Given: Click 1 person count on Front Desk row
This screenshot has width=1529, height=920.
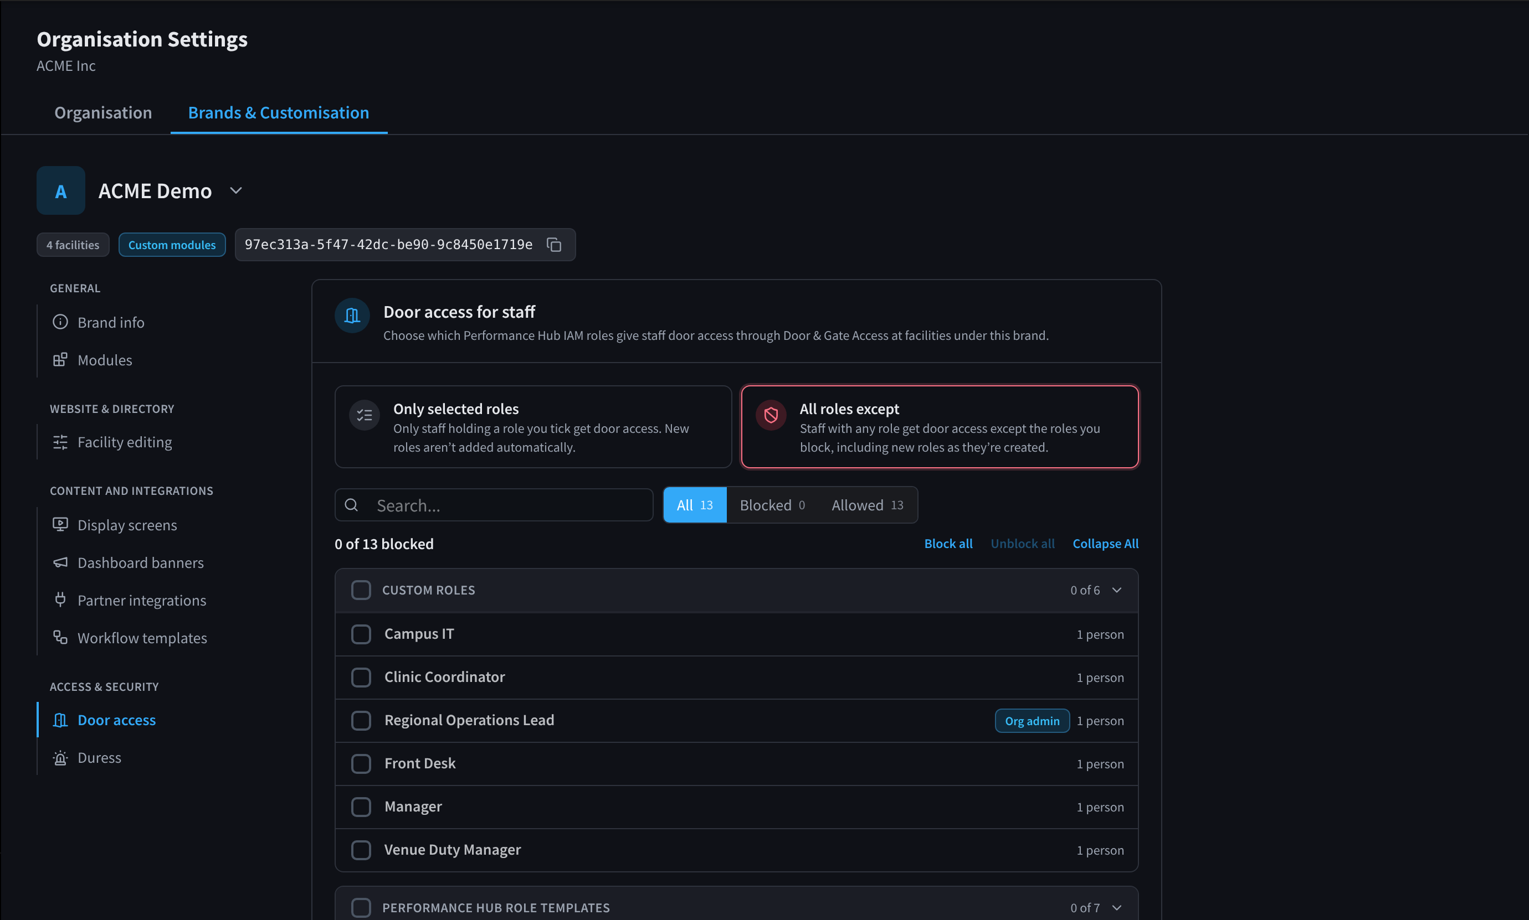Looking at the screenshot, I should (x=1100, y=764).
